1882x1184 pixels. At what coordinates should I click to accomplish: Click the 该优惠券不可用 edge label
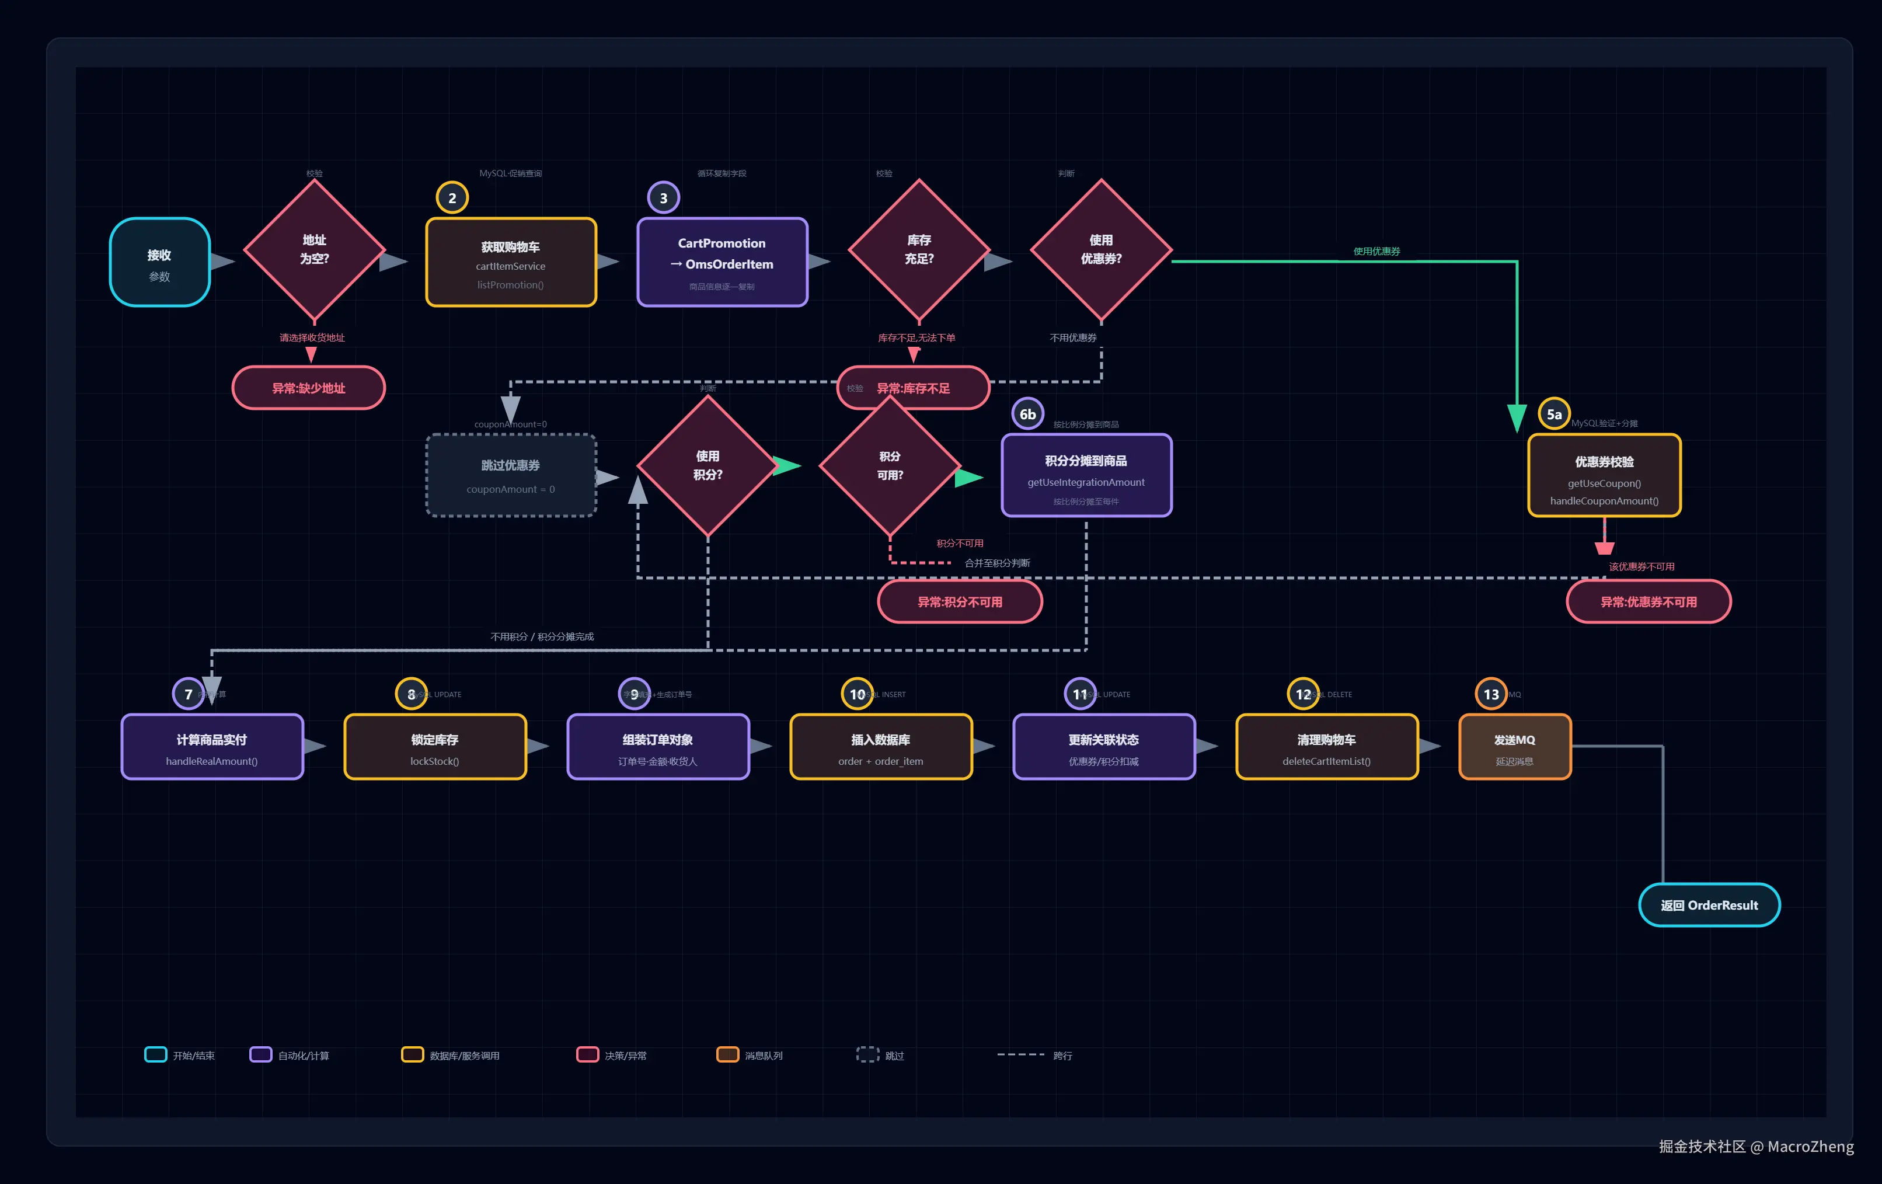click(1641, 566)
